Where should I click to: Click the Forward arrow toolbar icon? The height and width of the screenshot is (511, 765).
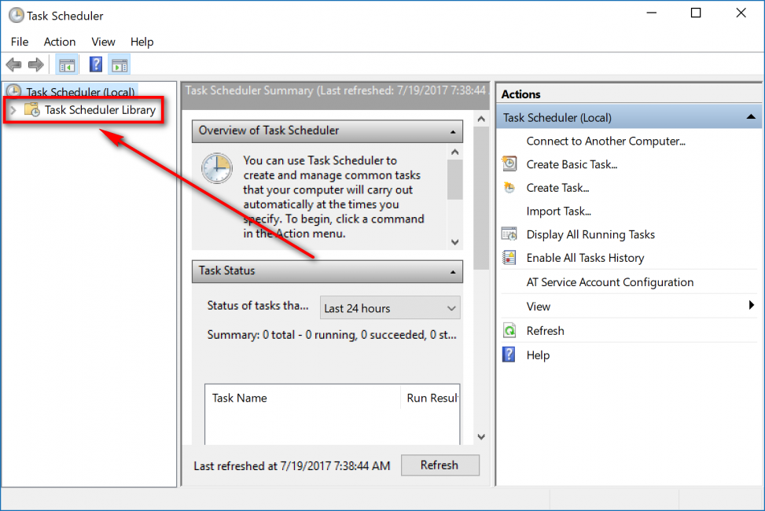click(35, 64)
